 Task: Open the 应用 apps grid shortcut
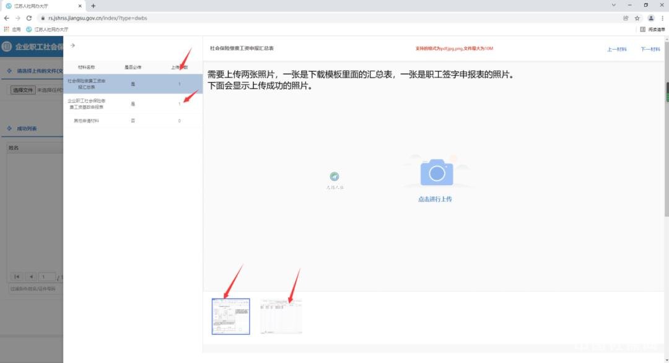12,29
